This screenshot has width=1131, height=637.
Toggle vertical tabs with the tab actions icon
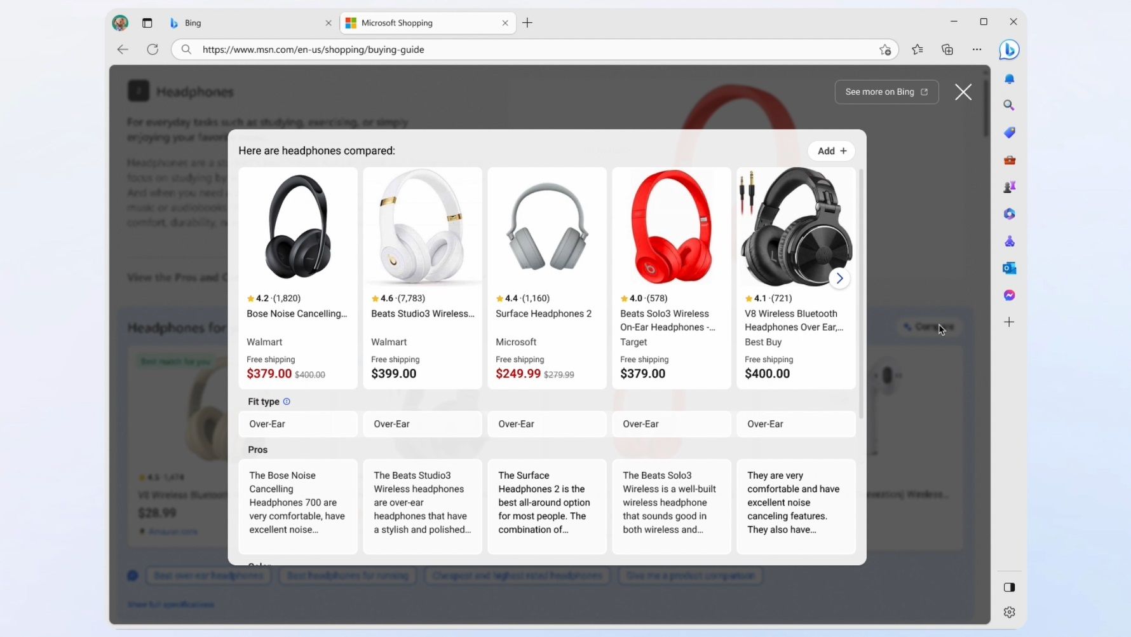[x=147, y=23]
